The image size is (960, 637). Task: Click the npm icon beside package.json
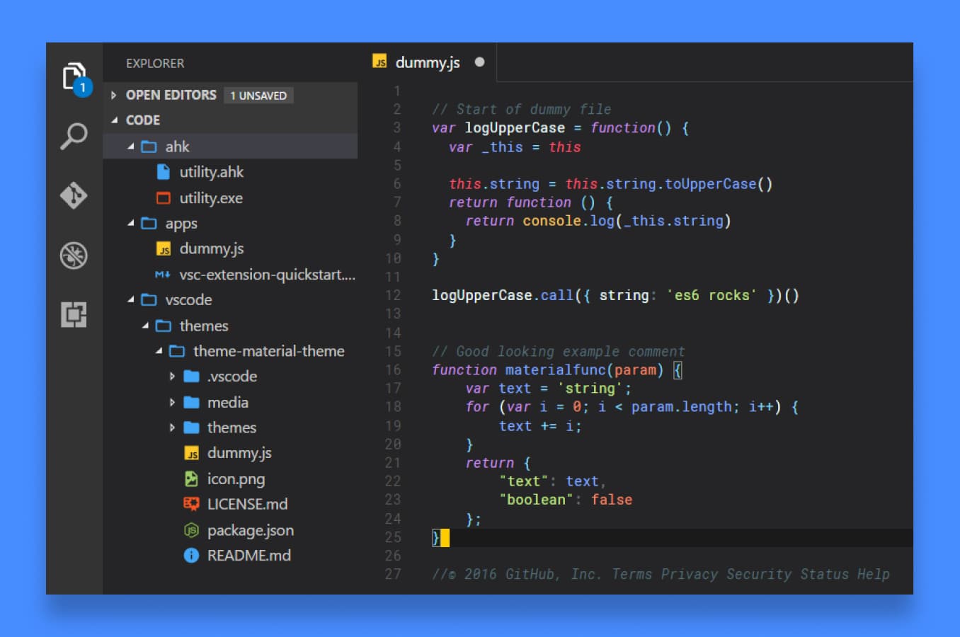[190, 530]
